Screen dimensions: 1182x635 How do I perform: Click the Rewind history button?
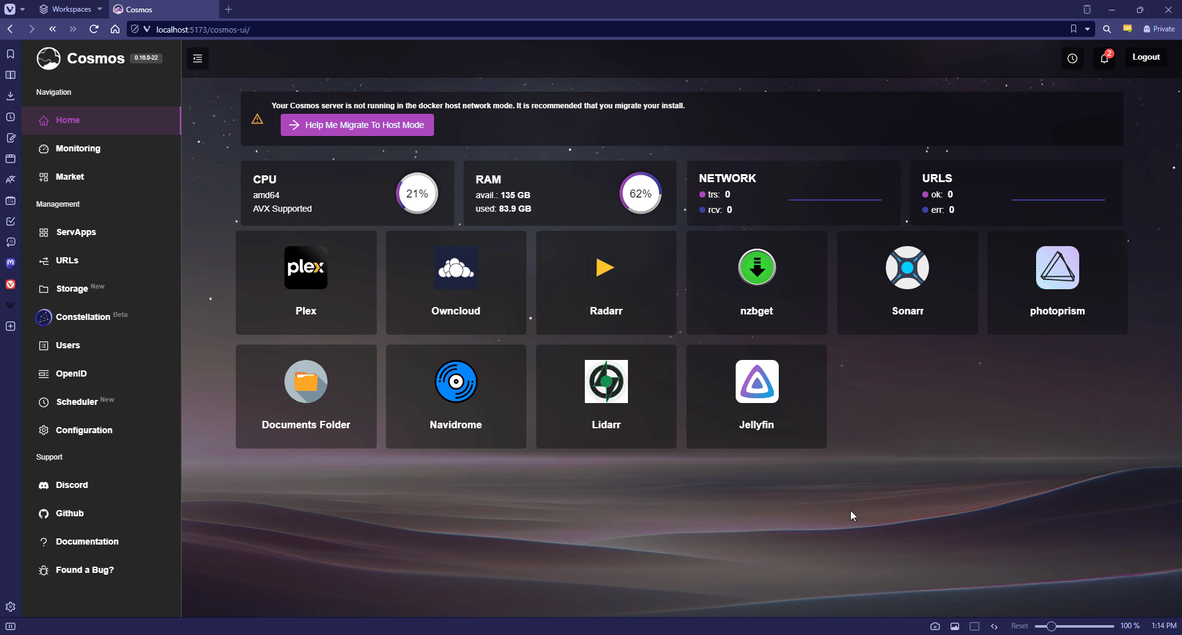point(52,29)
